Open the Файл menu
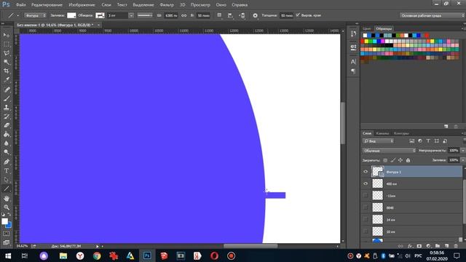Viewport: 466px width, 262px height. click(x=20, y=5)
